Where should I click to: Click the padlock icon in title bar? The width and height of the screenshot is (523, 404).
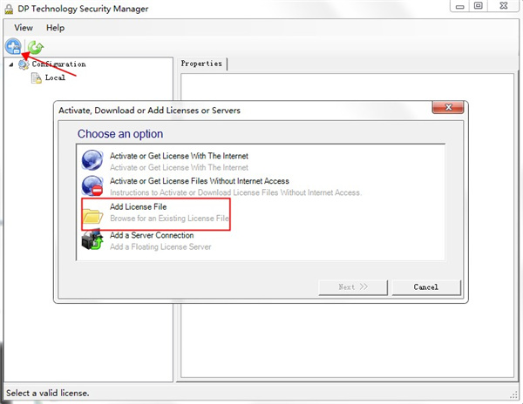(9, 9)
